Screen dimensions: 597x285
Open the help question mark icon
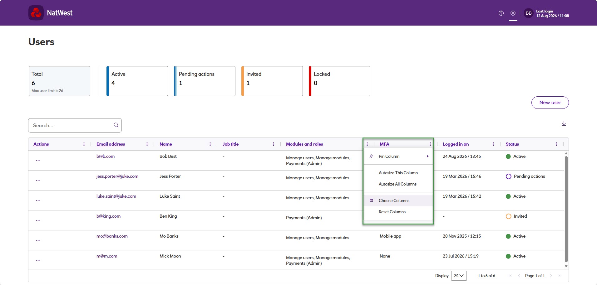(501, 13)
